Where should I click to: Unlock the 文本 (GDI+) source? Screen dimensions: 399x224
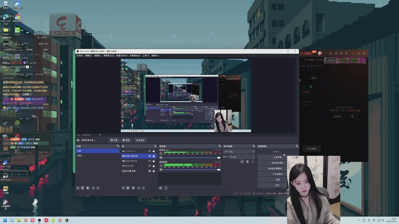154,151
